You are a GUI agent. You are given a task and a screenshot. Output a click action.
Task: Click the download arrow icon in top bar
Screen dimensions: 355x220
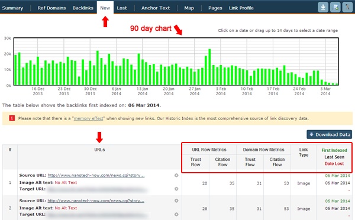(323, 8)
